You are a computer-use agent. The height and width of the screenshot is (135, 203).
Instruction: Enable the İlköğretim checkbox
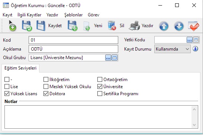coord(46,80)
